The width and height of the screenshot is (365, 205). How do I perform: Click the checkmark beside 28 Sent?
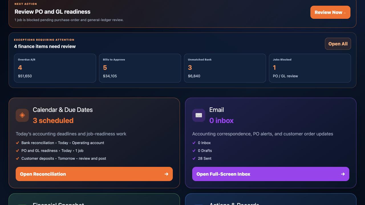point(194,159)
